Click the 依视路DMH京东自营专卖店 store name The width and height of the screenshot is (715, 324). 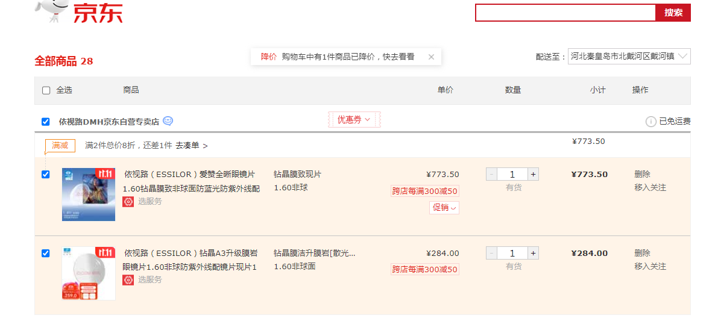109,122
